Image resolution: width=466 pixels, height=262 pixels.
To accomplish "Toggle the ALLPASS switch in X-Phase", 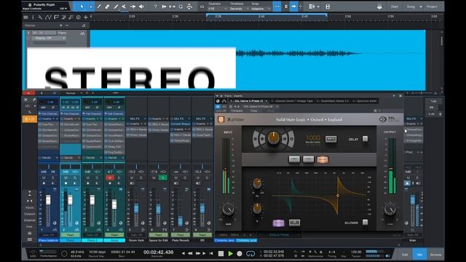I will pos(365,222).
